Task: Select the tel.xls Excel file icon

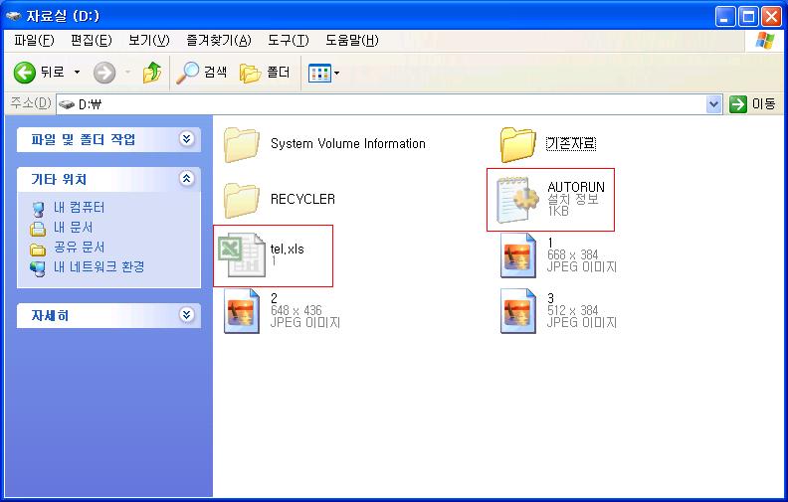Action: click(242, 255)
